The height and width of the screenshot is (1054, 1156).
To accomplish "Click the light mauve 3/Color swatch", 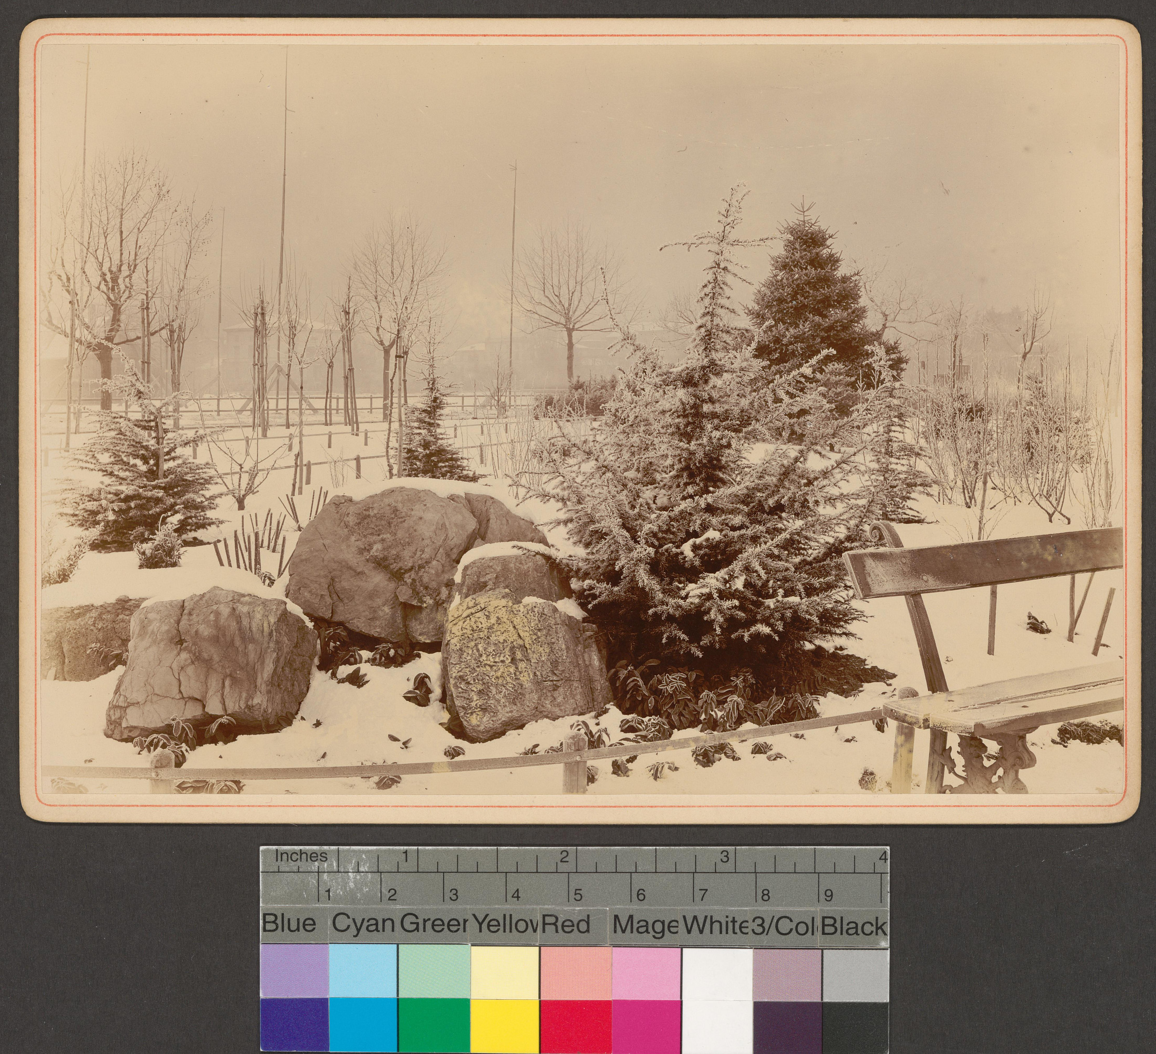I will [x=787, y=975].
